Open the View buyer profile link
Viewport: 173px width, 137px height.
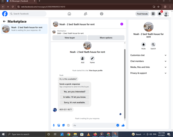96,70
